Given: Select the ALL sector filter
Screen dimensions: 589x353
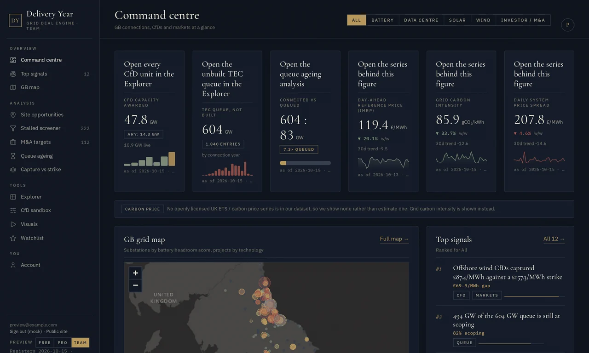Looking at the screenshot, I should point(357,20).
